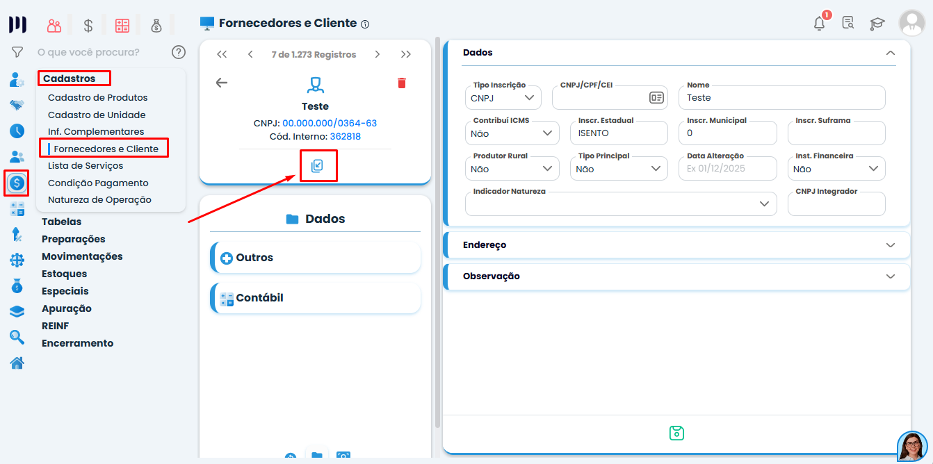Open the Indicador Natureza dropdown
933x464 pixels.
coord(620,204)
